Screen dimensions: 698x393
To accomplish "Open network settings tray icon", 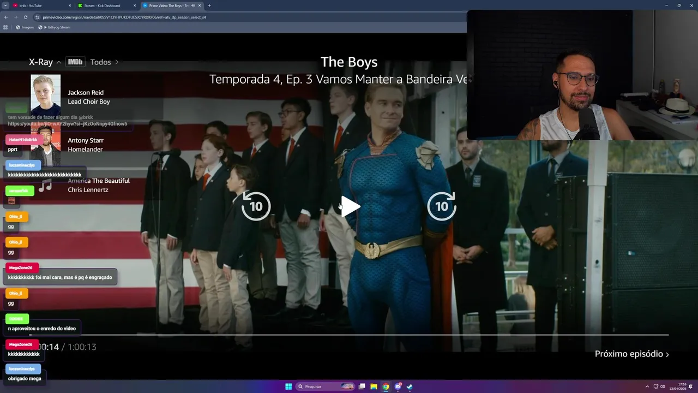I will coord(656,386).
